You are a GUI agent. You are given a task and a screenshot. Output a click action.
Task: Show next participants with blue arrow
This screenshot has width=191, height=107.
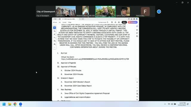(159, 12)
